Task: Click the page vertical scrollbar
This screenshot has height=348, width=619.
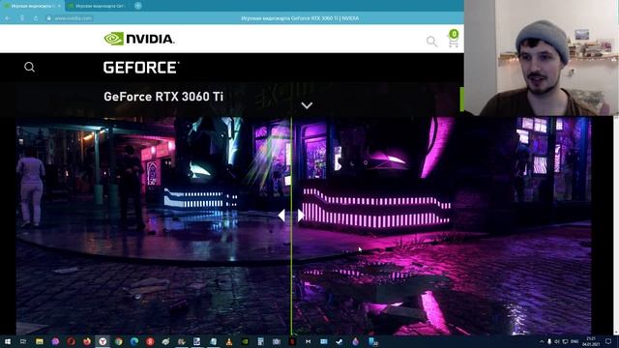Action: point(616,225)
